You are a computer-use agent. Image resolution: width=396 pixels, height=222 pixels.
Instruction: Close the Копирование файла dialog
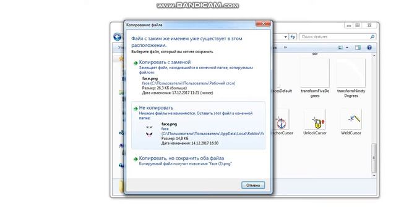263,23
